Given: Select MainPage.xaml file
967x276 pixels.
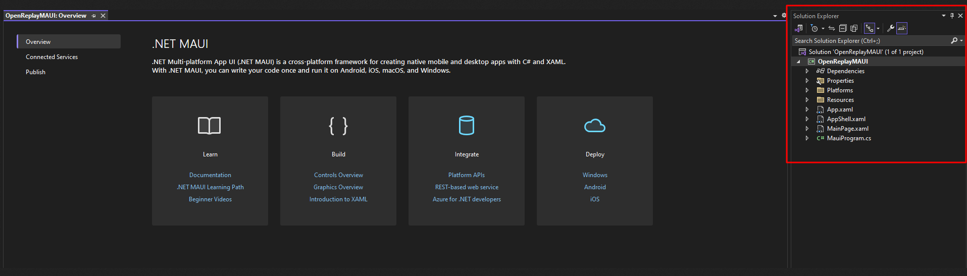Looking at the screenshot, I should [x=847, y=129].
